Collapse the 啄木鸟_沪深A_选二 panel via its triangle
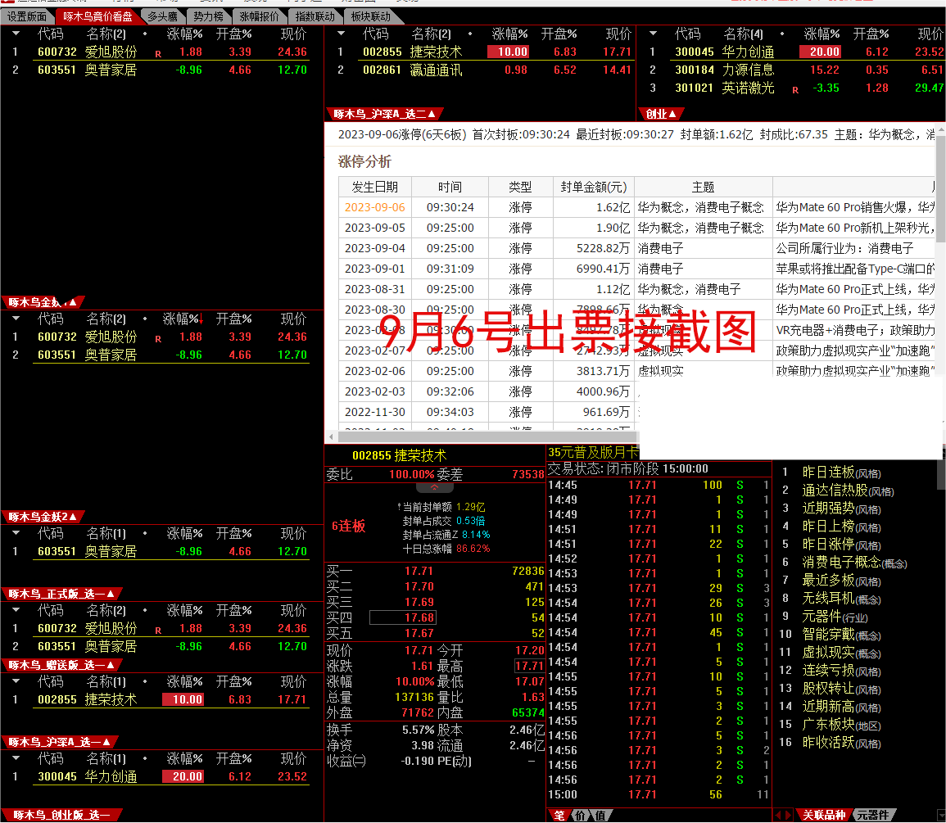The height and width of the screenshot is (823, 946). pos(430,115)
